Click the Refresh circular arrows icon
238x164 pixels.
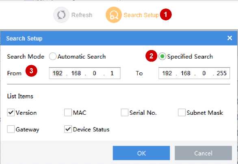click(x=61, y=15)
